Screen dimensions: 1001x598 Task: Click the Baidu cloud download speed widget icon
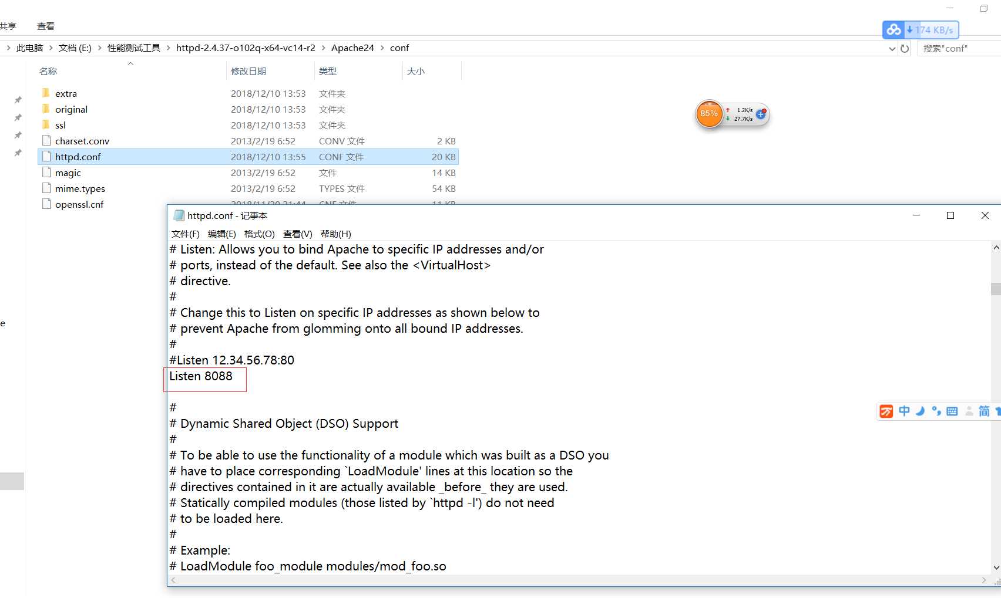(x=894, y=29)
